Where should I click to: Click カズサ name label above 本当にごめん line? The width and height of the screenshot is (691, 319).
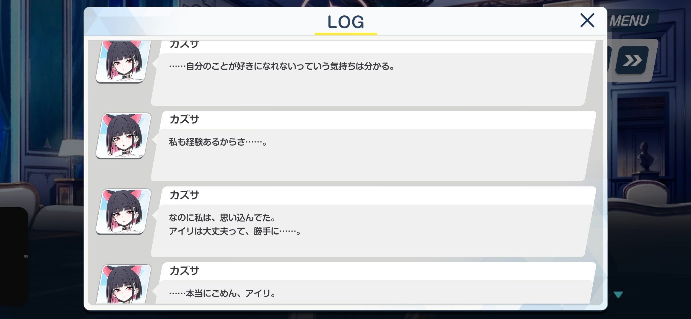coord(184,271)
